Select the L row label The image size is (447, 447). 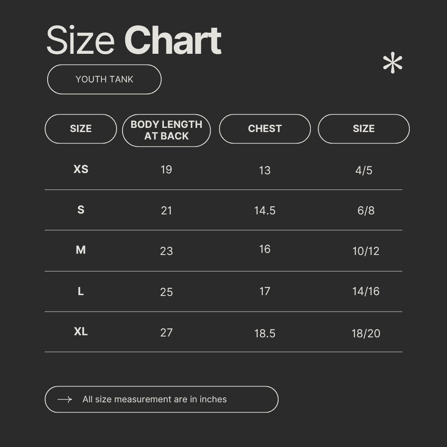(x=81, y=291)
